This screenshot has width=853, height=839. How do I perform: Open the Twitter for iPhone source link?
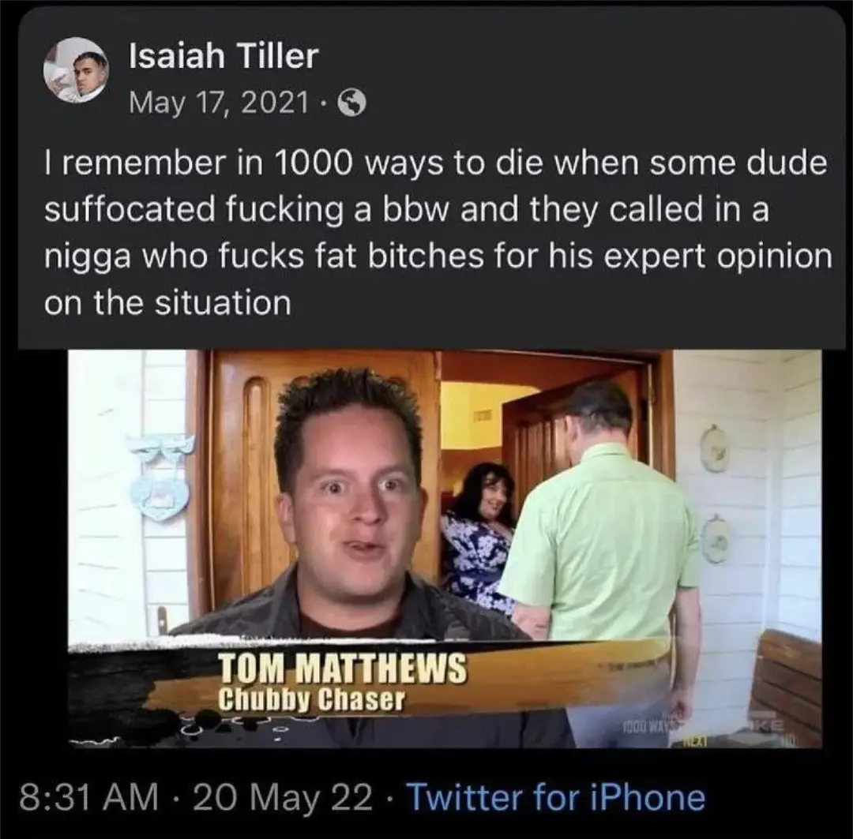[x=556, y=798]
